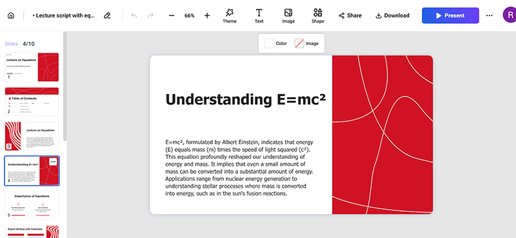The image size is (516, 238).
Task: Click the 66% zoom level
Action: click(189, 15)
